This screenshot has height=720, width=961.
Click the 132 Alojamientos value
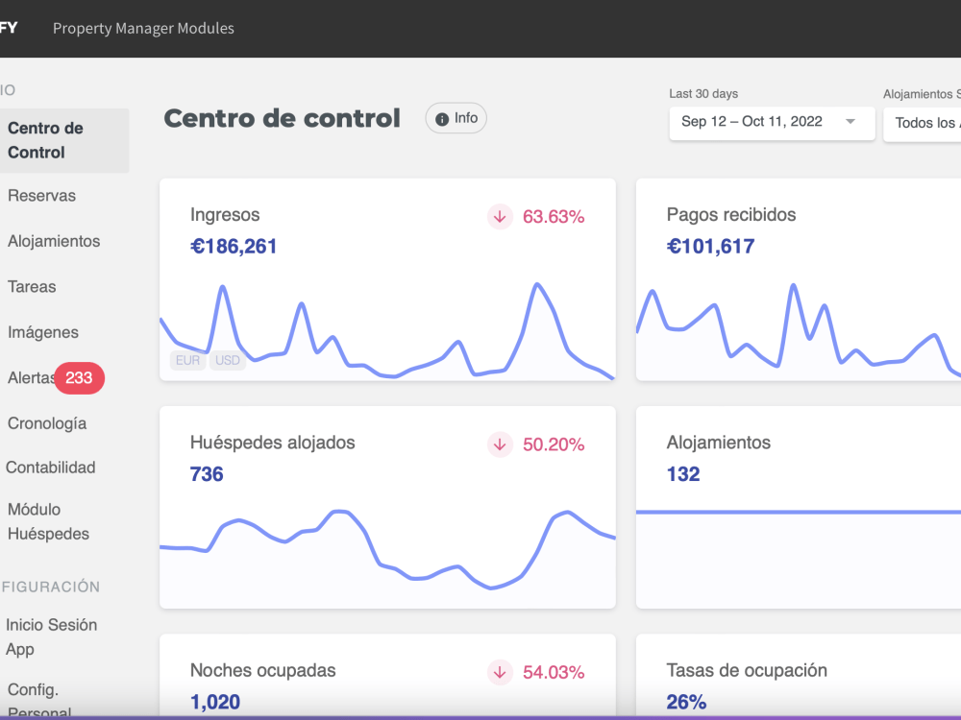pos(682,474)
